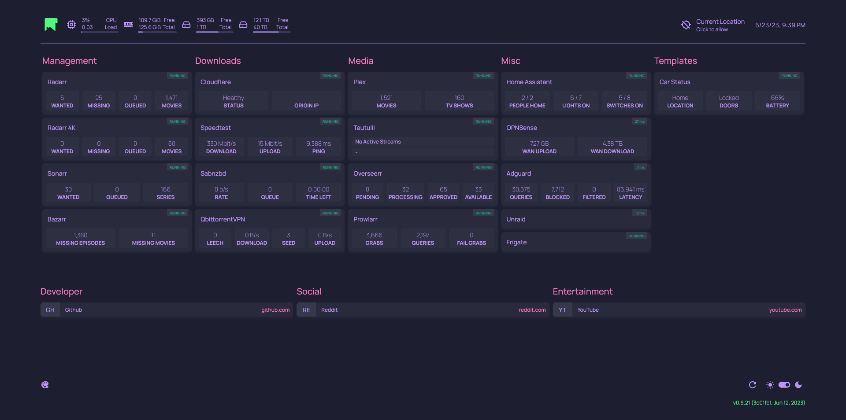Screen dimensions: 846x420
Task: Refresh the dashboard with the circular arrow icon
Action: tap(752, 385)
